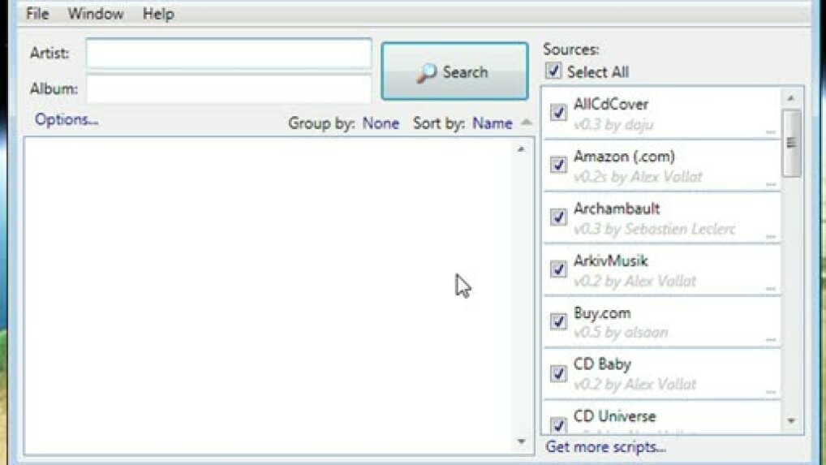The image size is (826, 465).
Task: Open the Group by None dropdown
Action: coord(381,123)
